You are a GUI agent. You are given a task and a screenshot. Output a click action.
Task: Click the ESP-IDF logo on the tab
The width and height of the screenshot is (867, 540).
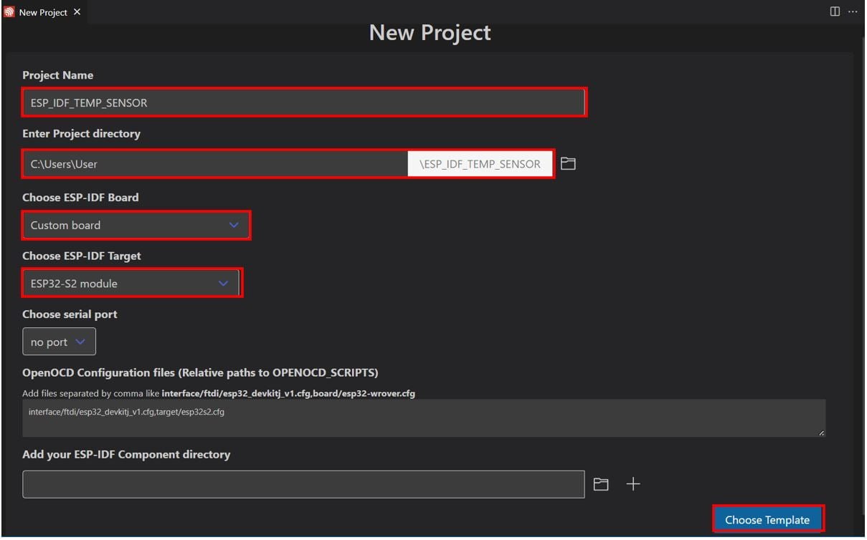click(9, 12)
